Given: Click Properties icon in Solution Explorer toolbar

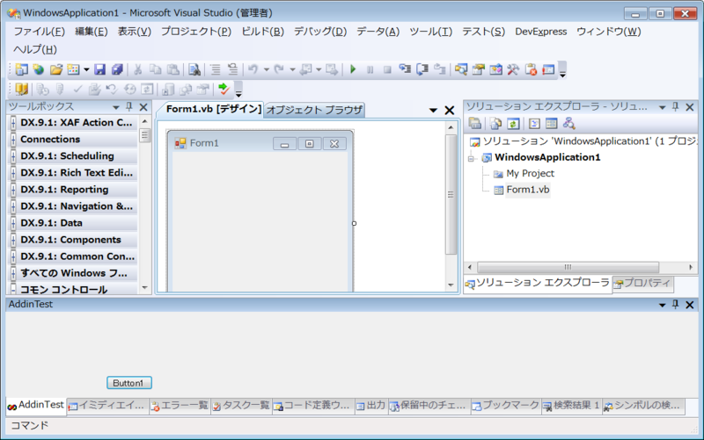Looking at the screenshot, I should [475, 123].
